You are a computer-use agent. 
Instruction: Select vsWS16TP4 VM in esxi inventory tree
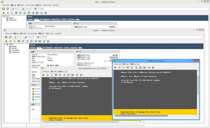(13, 20)
